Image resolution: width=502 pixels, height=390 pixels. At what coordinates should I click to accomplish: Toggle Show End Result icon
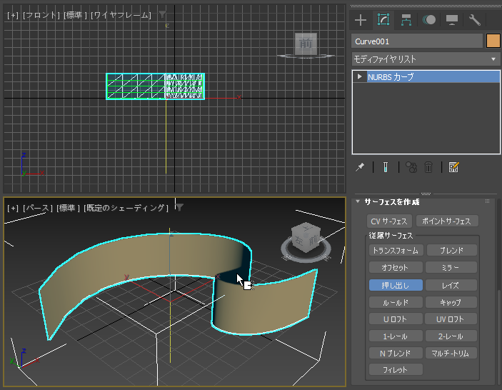386,167
